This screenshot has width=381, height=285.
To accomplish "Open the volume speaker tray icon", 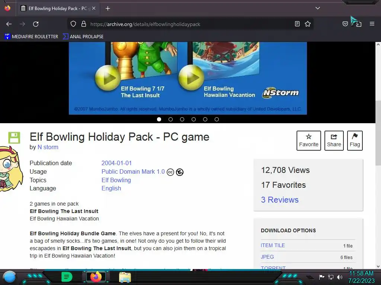I will [x=339, y=277].
